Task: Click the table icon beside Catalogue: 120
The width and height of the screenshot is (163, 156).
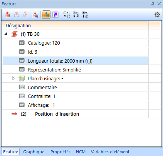Action: tap(22, 43)
